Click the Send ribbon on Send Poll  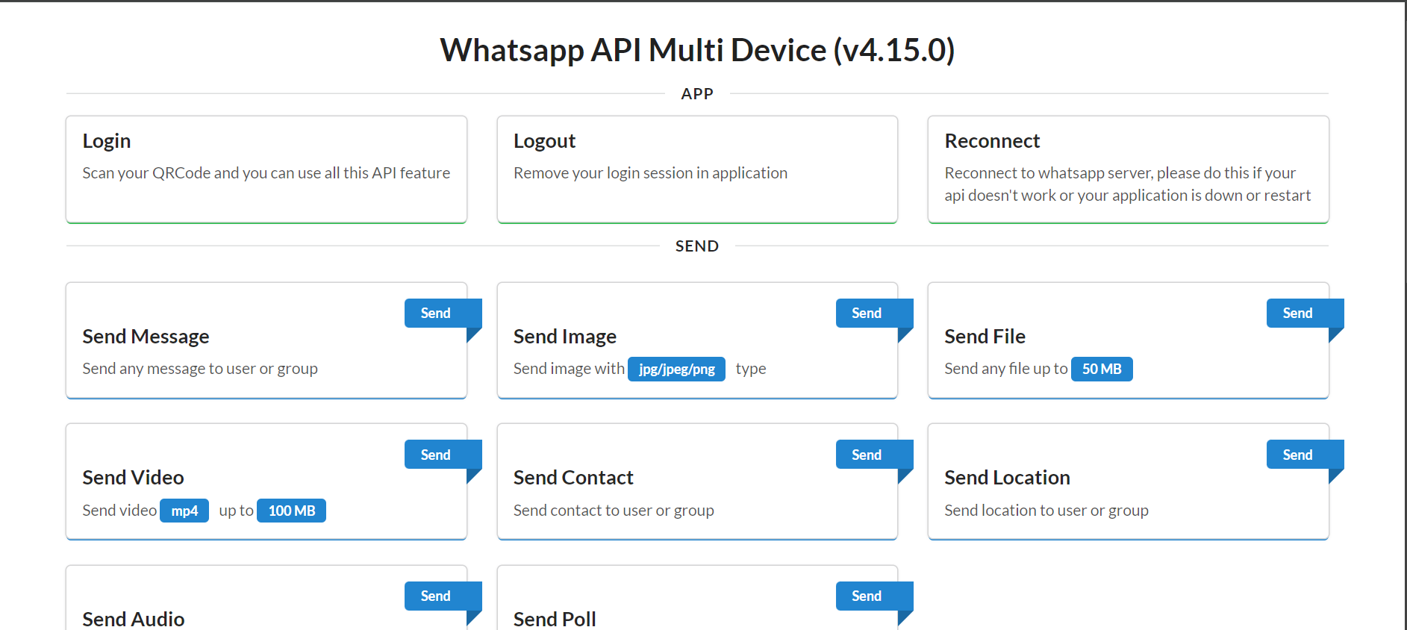[867, 596]
